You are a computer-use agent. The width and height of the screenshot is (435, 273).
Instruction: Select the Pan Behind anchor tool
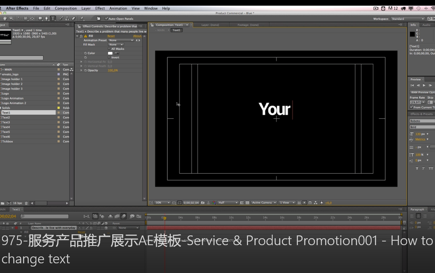(32, 18)
